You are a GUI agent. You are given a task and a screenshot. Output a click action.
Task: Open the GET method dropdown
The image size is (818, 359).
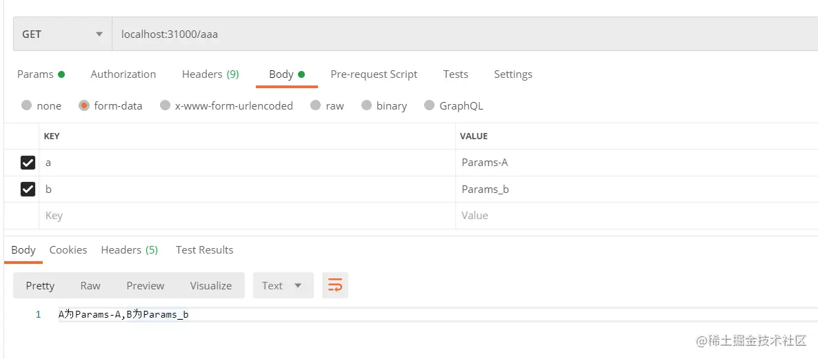tap(63, 34)
